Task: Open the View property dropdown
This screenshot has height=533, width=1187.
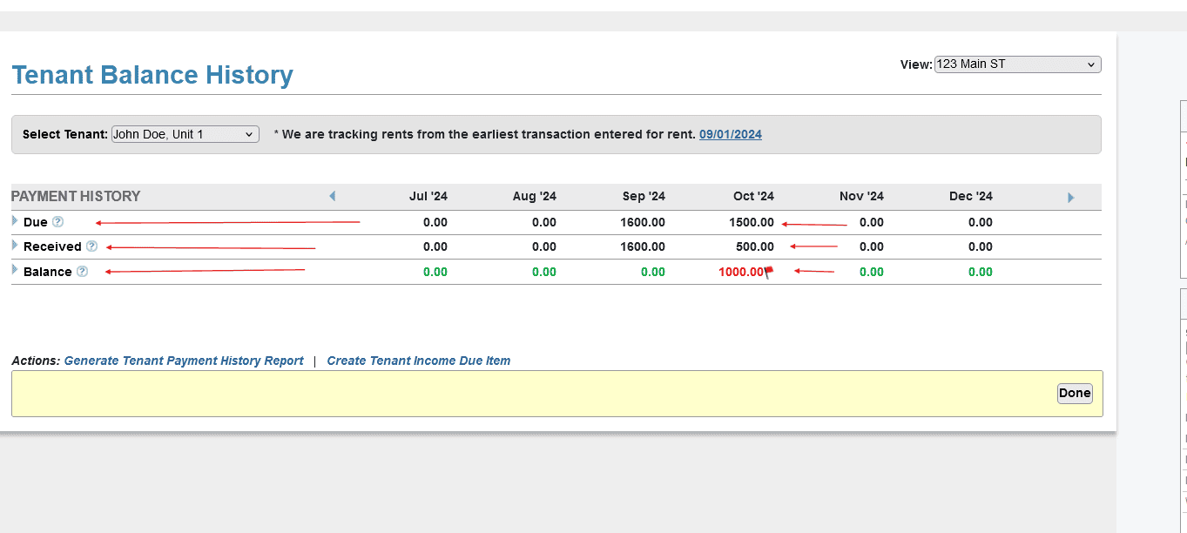Action: pyautogui.click(x=1017, y=64)
